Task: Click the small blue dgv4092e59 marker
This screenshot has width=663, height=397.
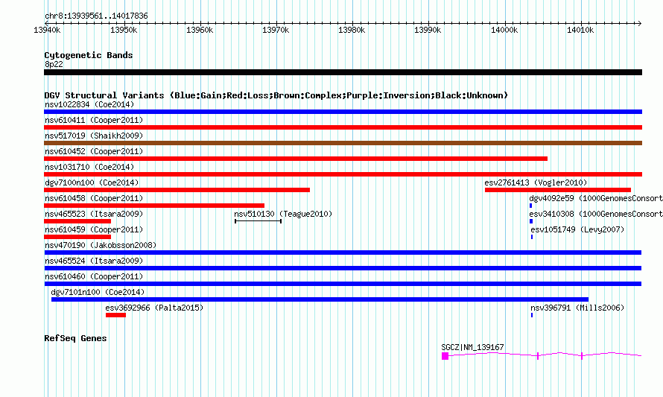Action: point(530,206)
